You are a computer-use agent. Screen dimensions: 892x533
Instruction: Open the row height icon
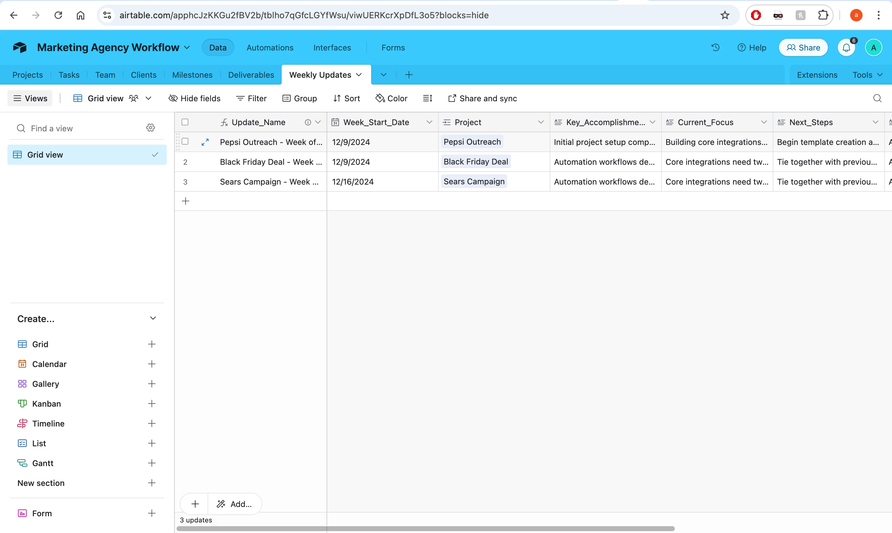point(427,98)
